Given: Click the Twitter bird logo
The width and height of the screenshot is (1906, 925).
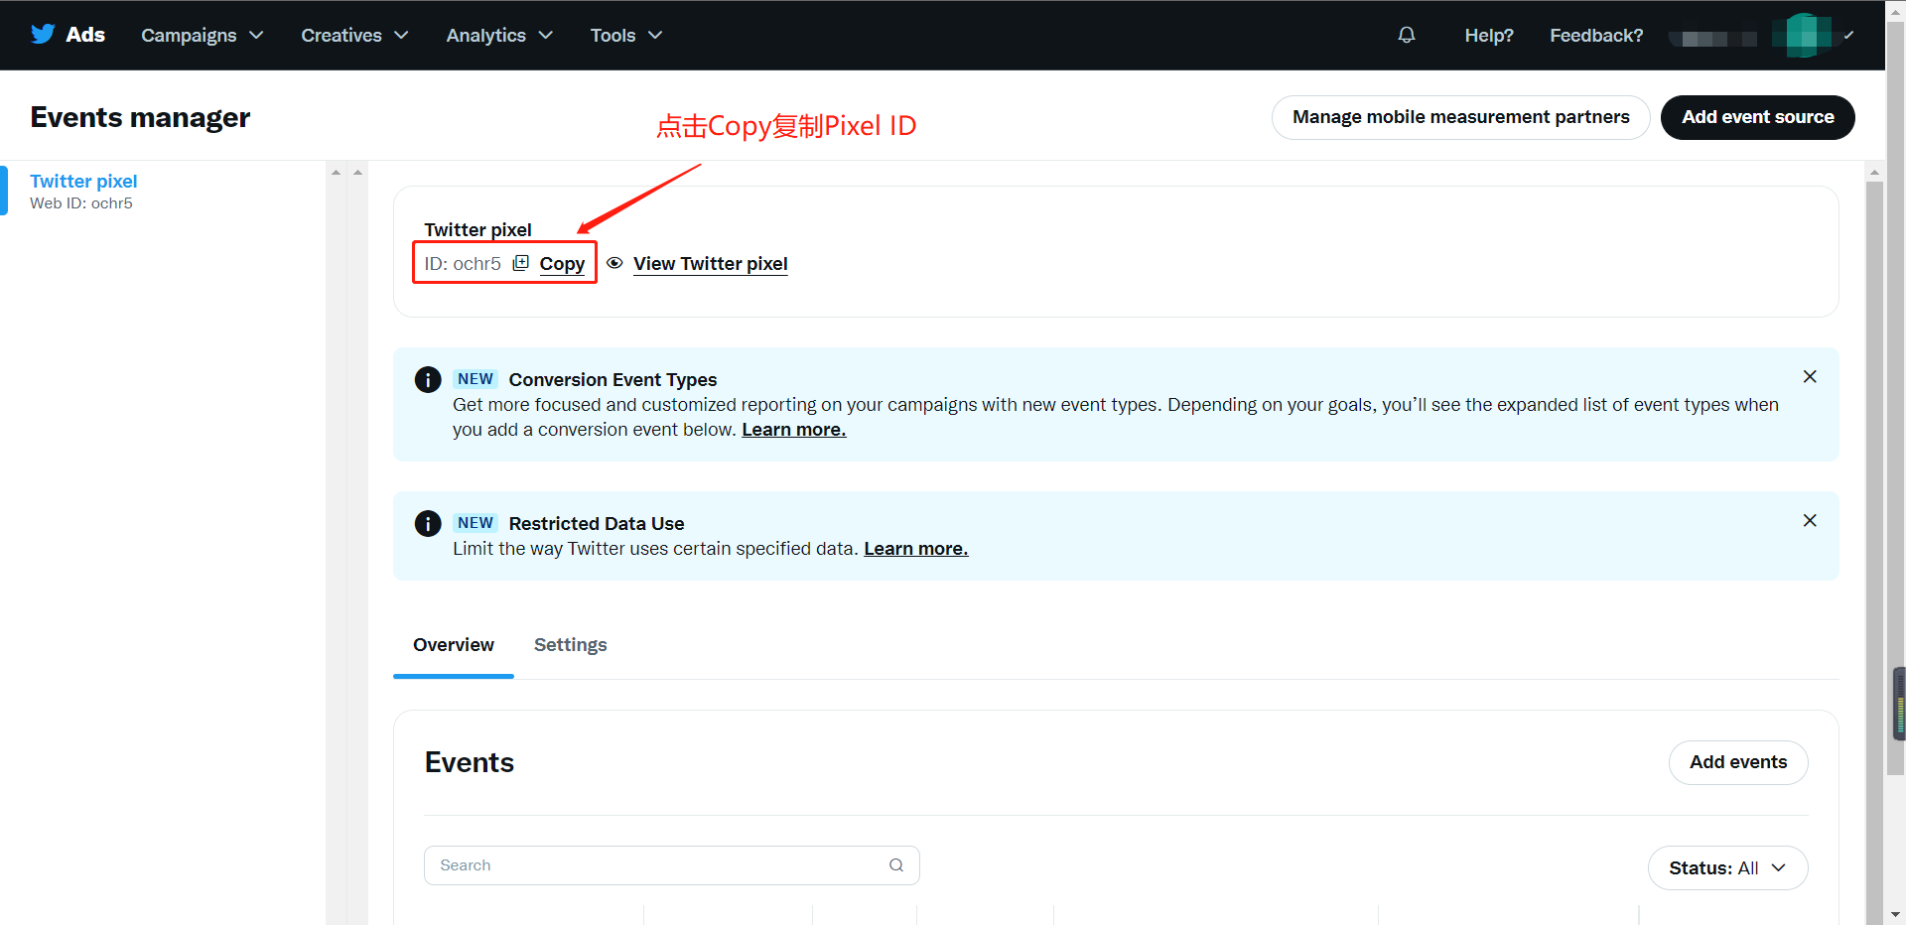Looking at the screenshot, I should click(x=43, y=34).
